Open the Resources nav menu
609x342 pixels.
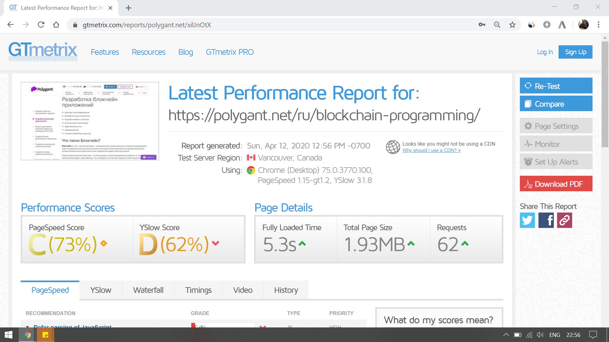coord(148,52)
